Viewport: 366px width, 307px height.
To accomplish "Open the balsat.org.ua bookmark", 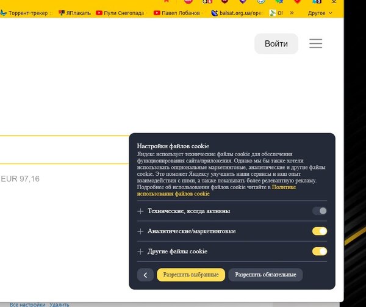I will tap(237, 13).
